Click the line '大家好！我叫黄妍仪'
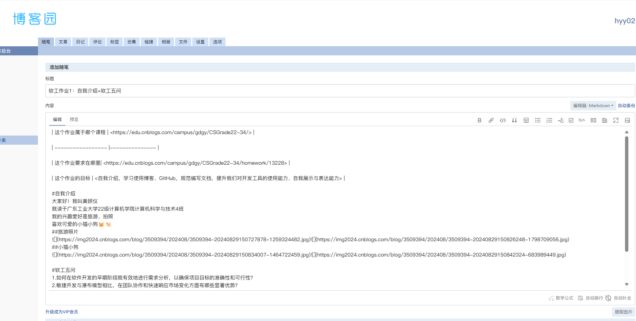This screenshot has height=321, width=636. click(75, 201)
